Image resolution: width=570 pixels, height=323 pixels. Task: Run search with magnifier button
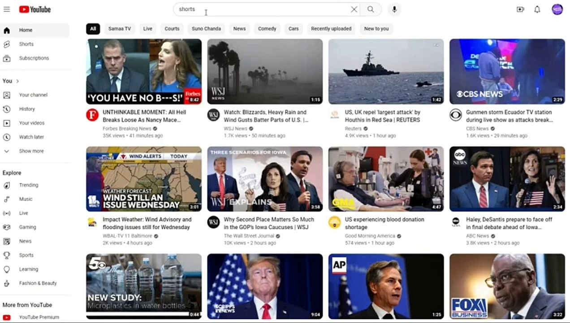(371, 9)
